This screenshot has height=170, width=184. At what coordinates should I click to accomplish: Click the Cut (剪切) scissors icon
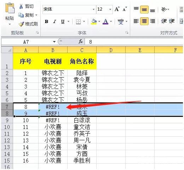click(21, 6)
